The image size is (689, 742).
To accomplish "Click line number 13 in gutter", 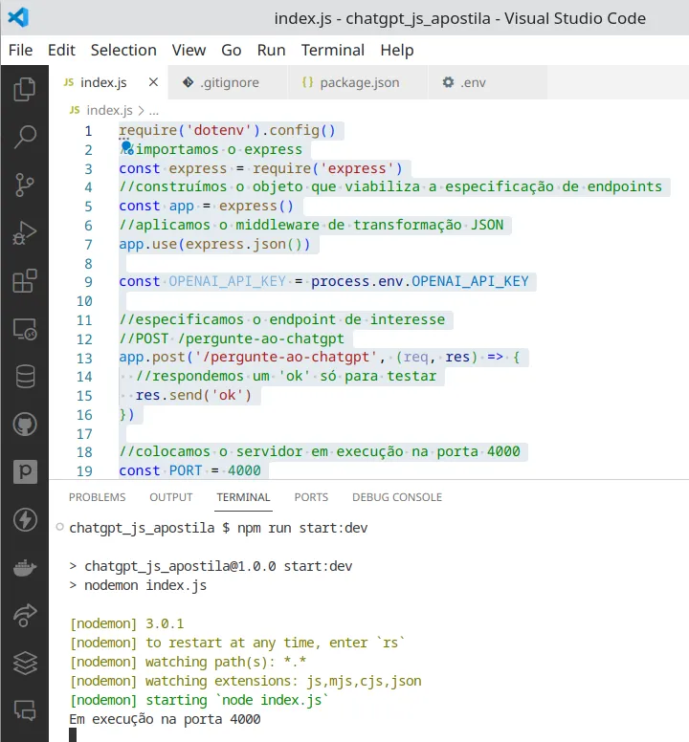I will 84,359.
